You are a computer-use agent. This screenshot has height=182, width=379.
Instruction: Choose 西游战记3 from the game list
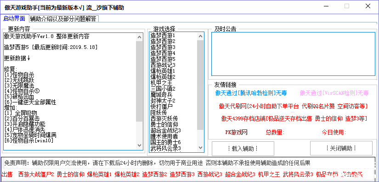pyautogui.click(x=163, y=65)
